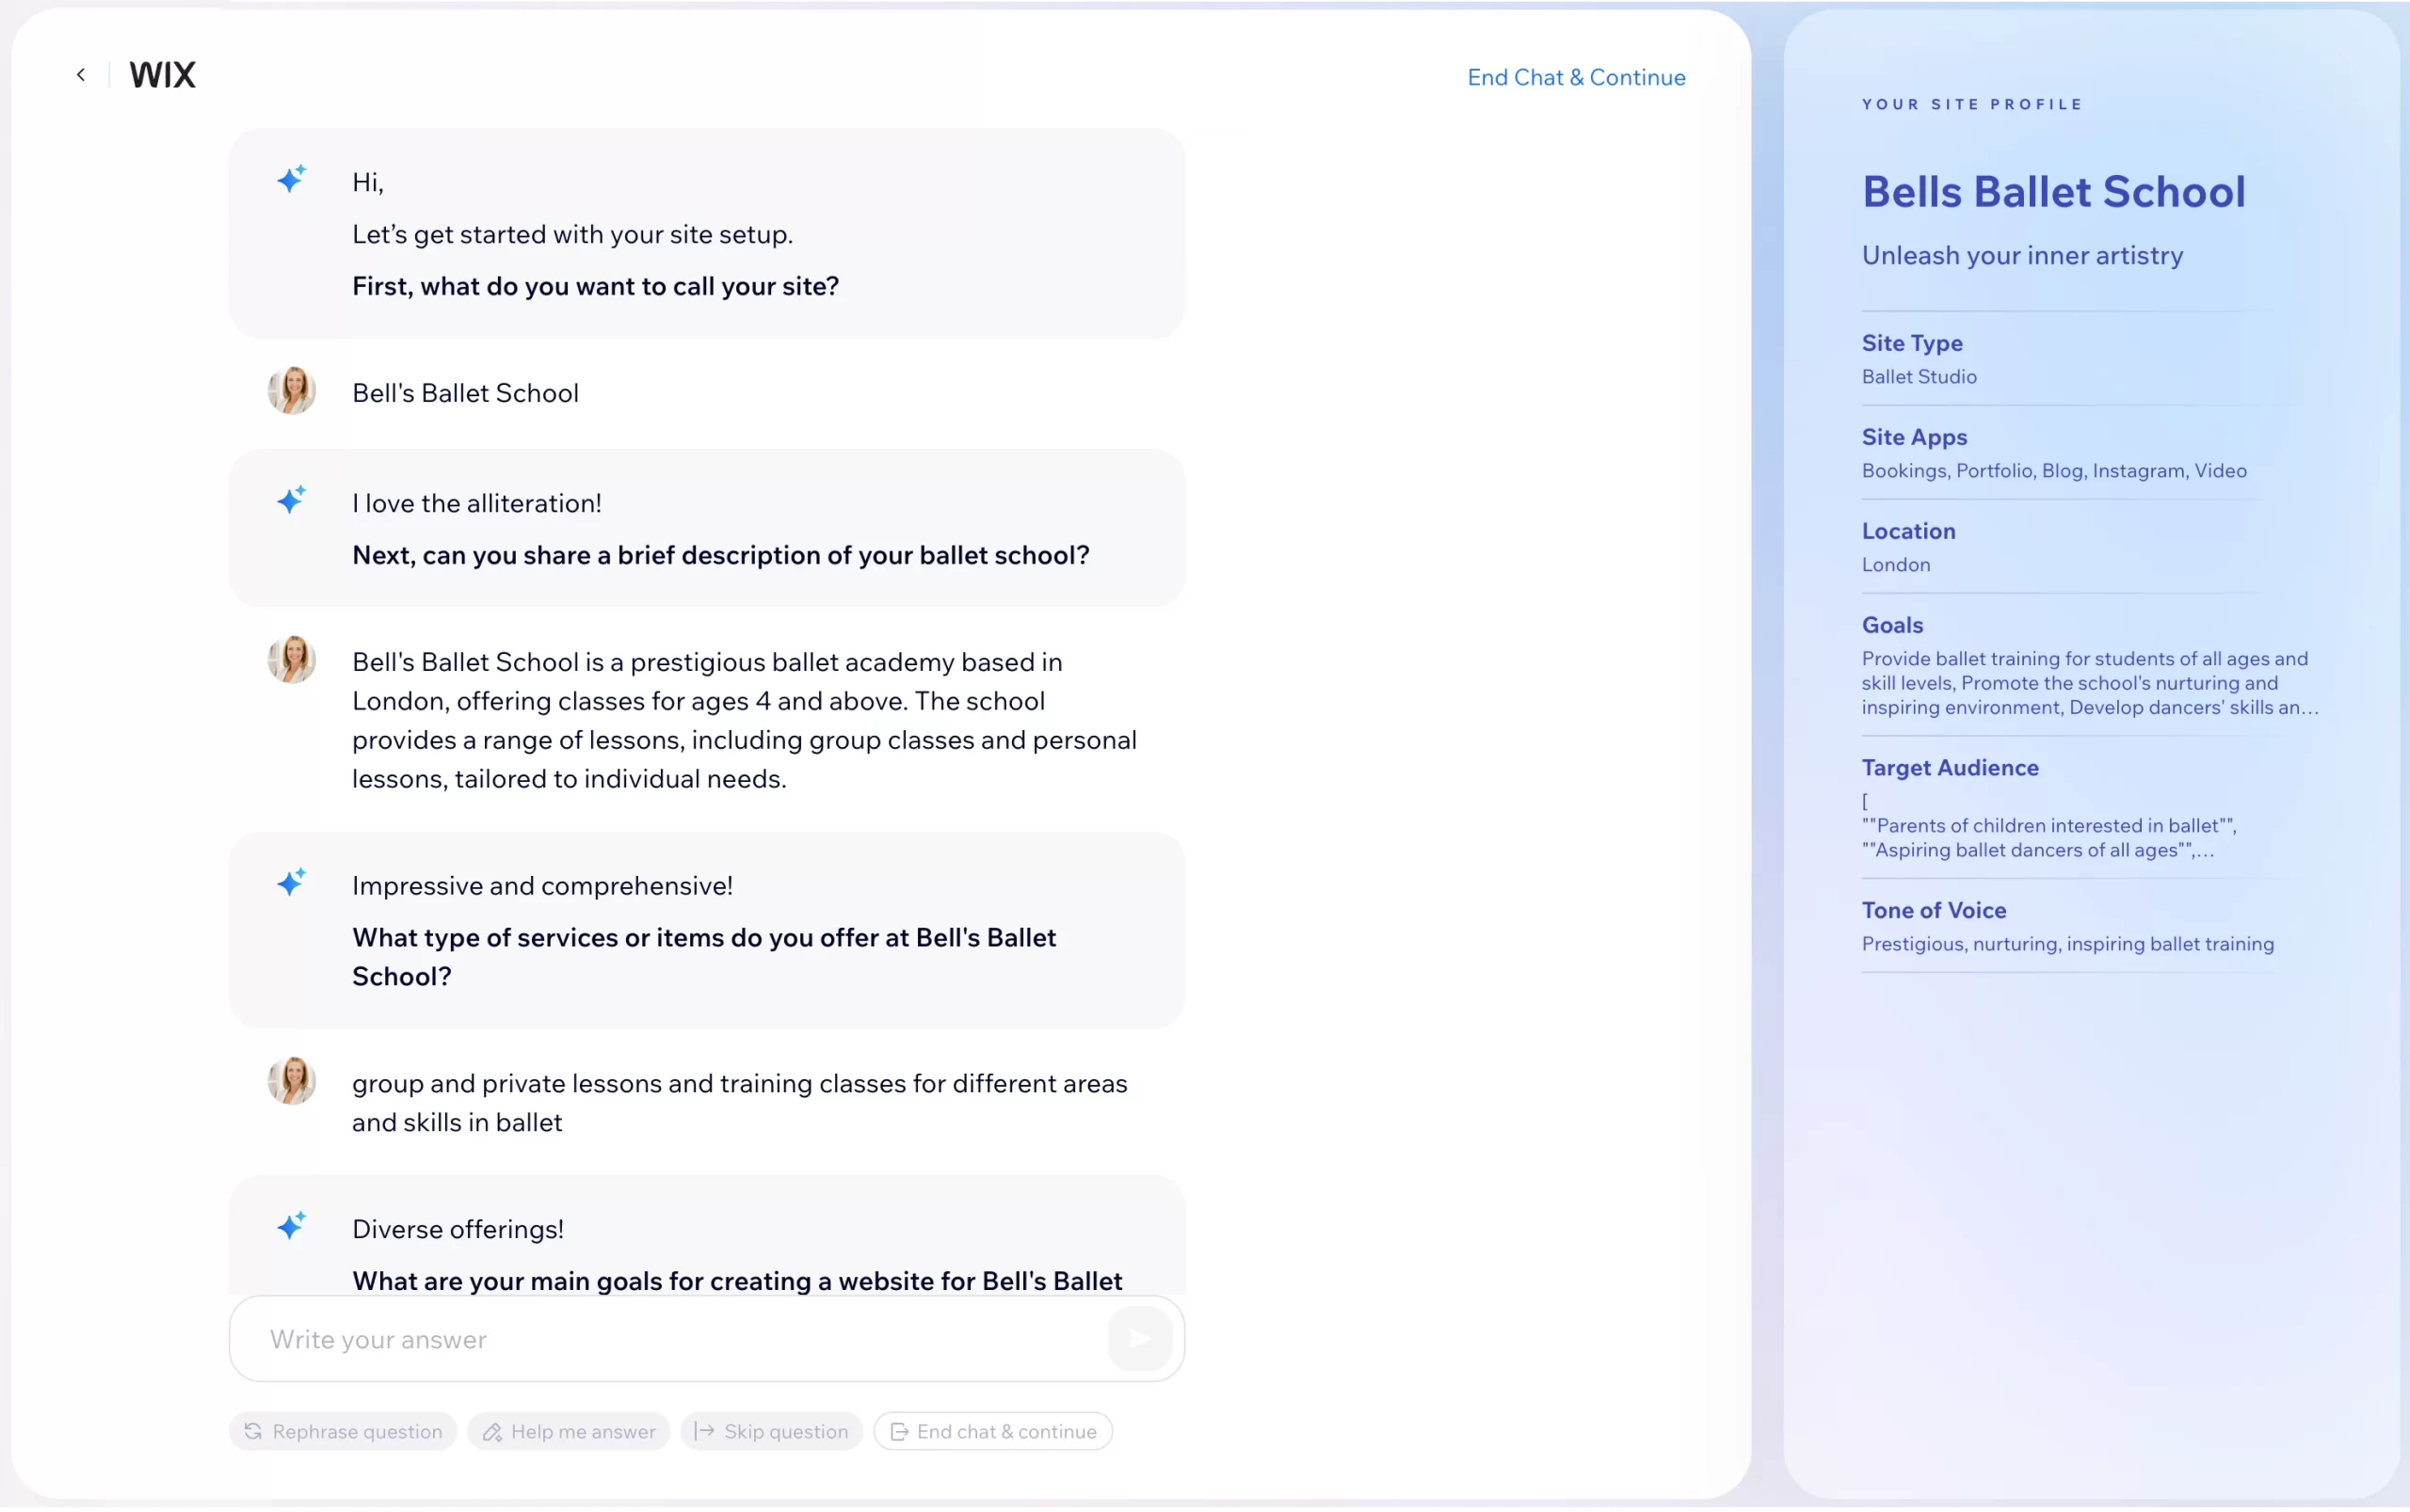The height and width of the screenshot is (1512, 2410).
Task: Click the sparkle icon next to 'Diverse offerings!'
Action: tap(290, 1224)
